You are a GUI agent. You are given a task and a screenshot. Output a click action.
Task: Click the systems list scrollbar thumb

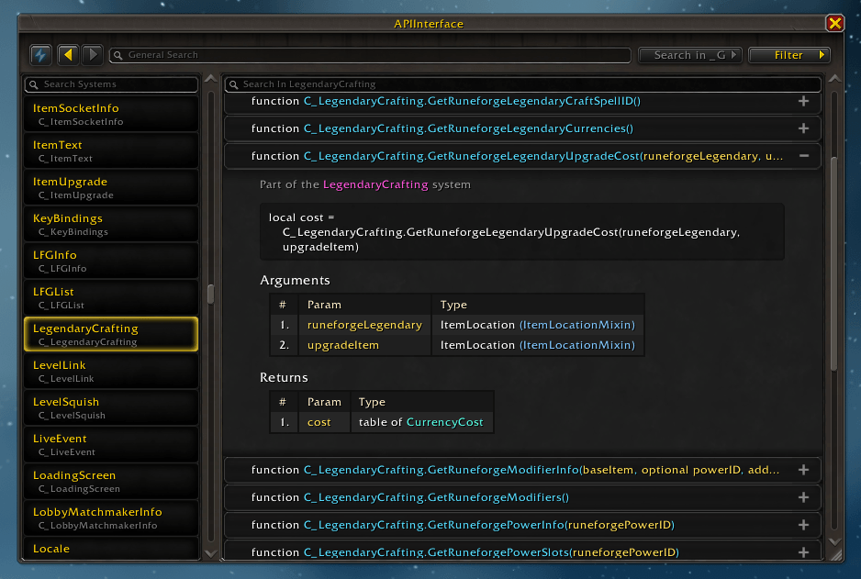[x=210, y=295]
